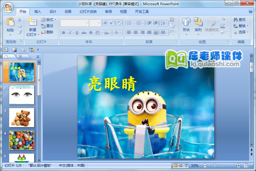Image resolution: width=256 pixels, height=171 pixels.
Task: Open Quick Styles gallery
Action: 212,26
